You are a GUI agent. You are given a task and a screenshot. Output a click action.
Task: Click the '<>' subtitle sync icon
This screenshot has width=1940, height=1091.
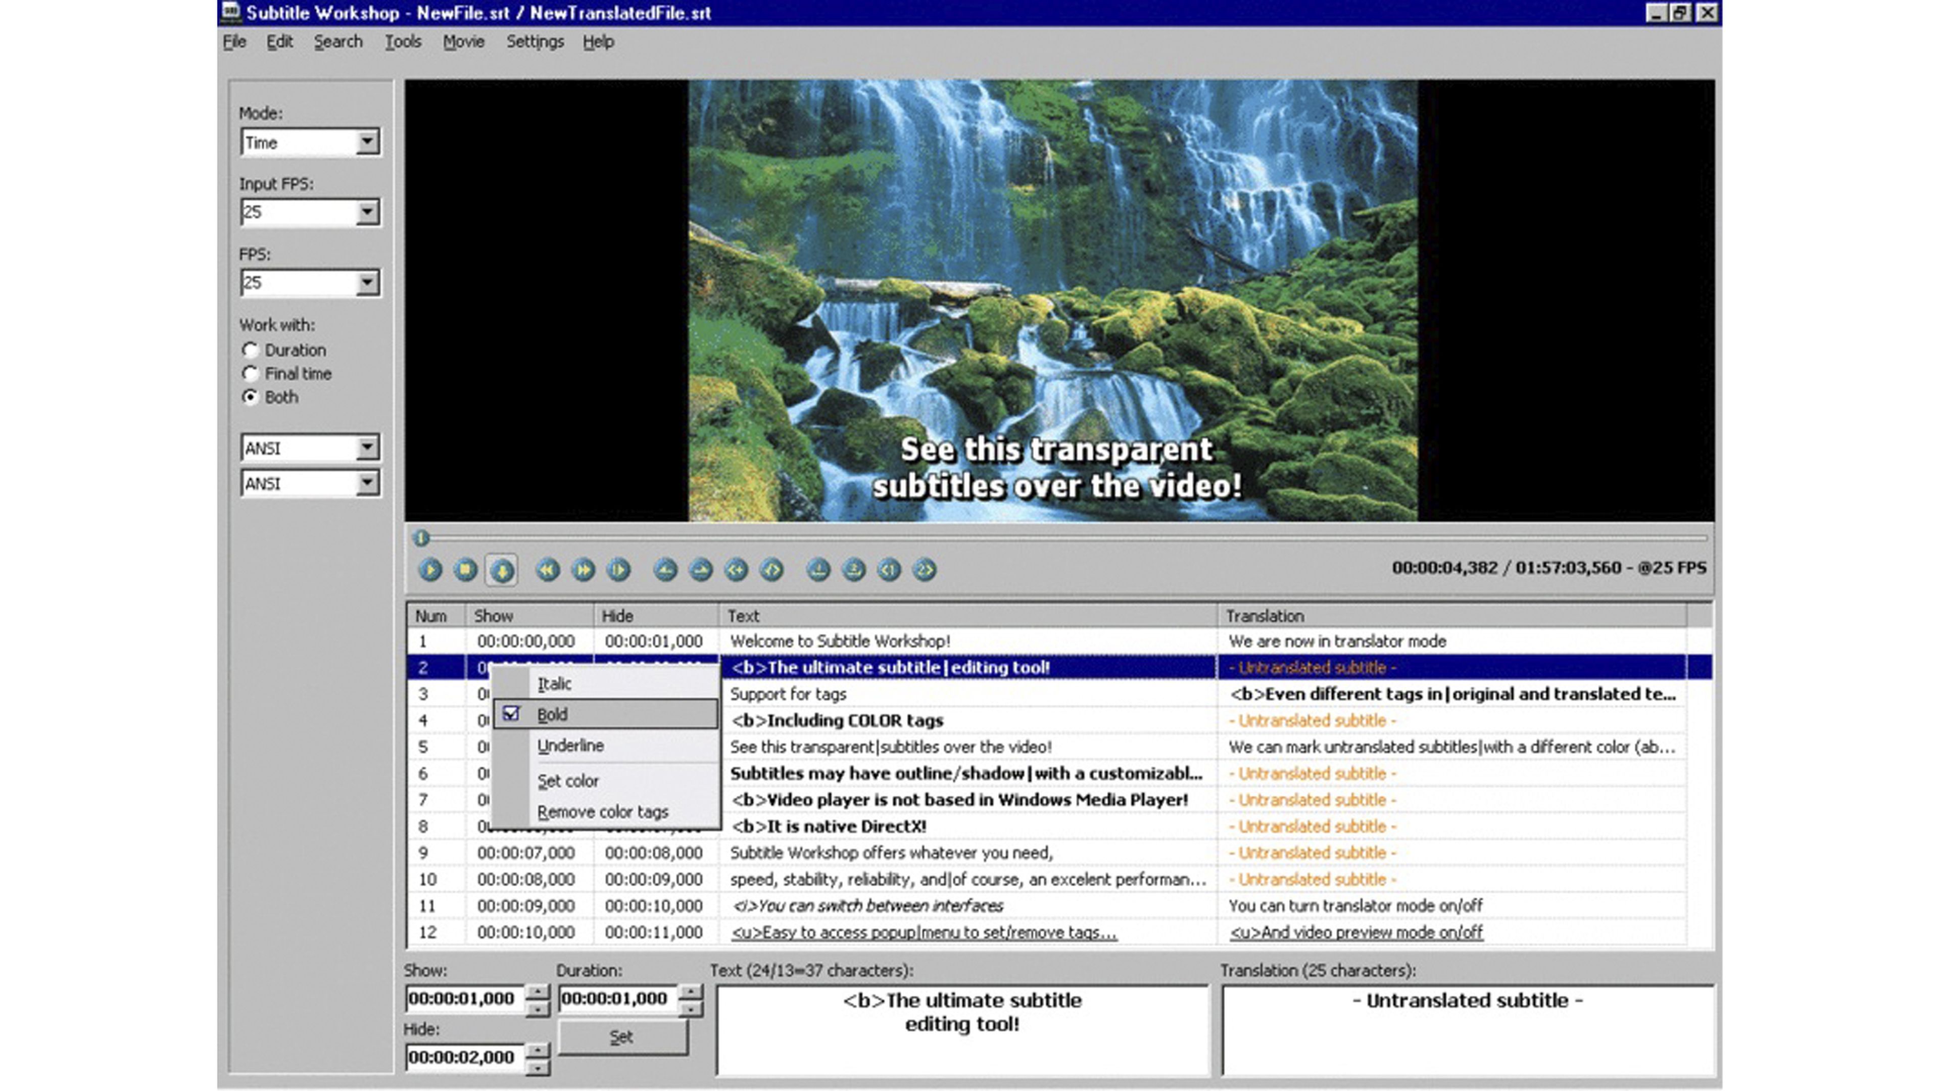click(x=771, y=570)
